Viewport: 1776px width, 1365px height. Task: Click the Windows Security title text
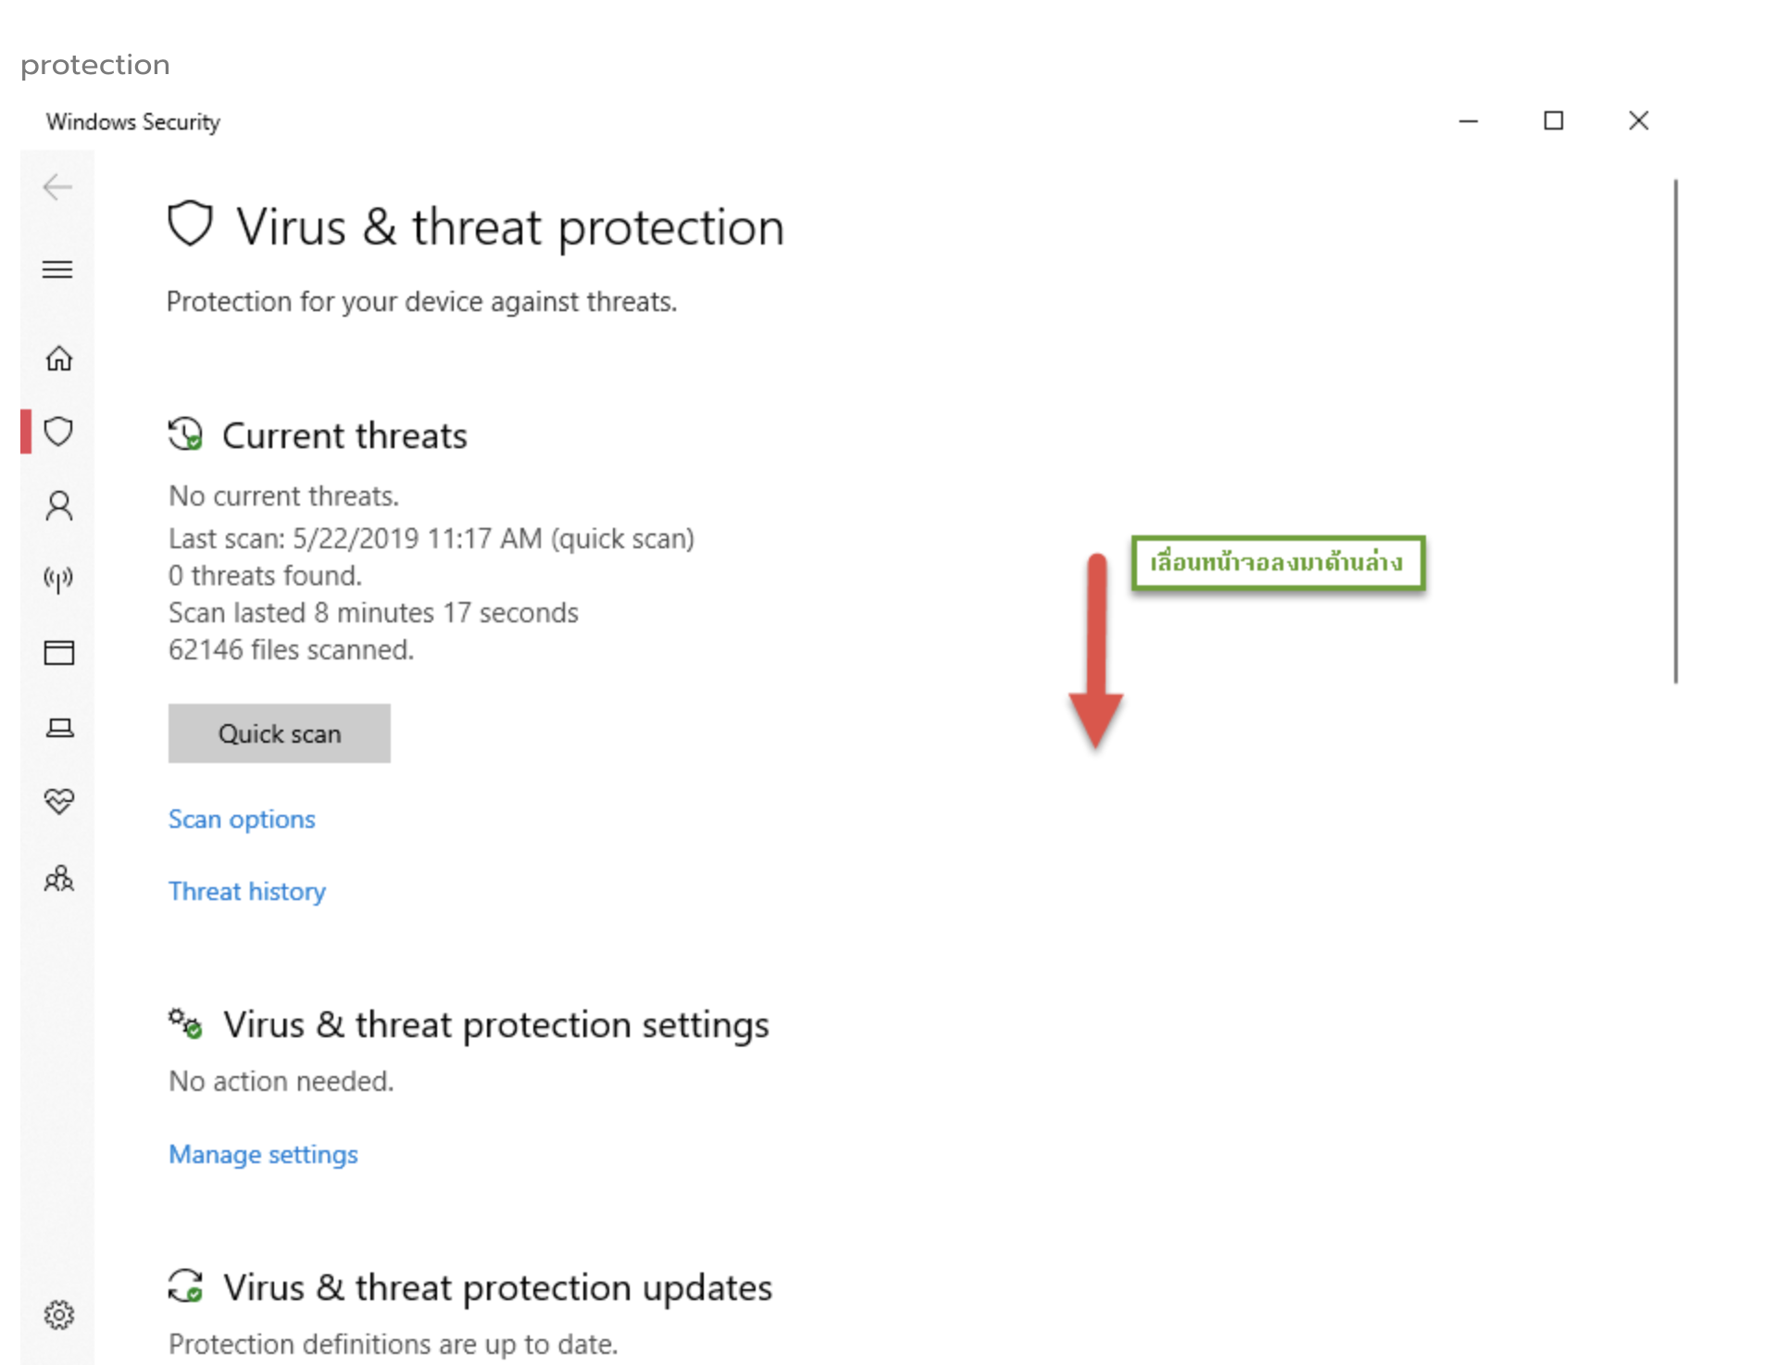click(x=132, y=121)
